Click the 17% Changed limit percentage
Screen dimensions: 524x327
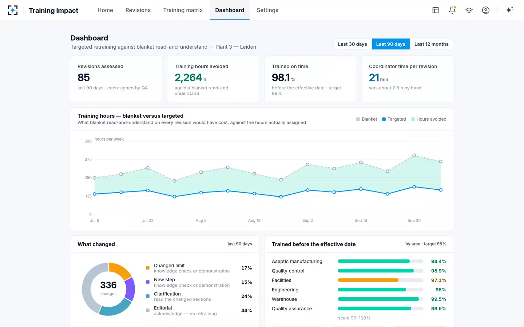pos(246,268)
